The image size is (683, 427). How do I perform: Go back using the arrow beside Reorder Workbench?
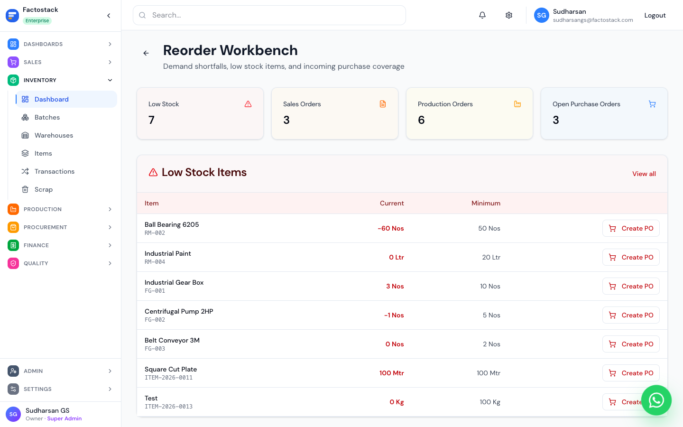tap(146, 53)
